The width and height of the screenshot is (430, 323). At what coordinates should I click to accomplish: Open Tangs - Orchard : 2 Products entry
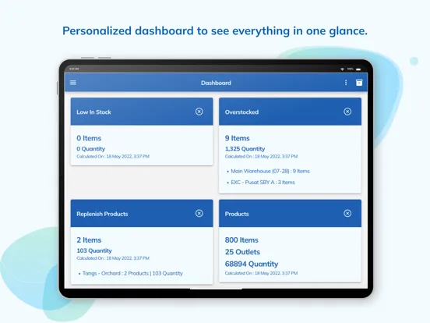(x=132, y=273)
